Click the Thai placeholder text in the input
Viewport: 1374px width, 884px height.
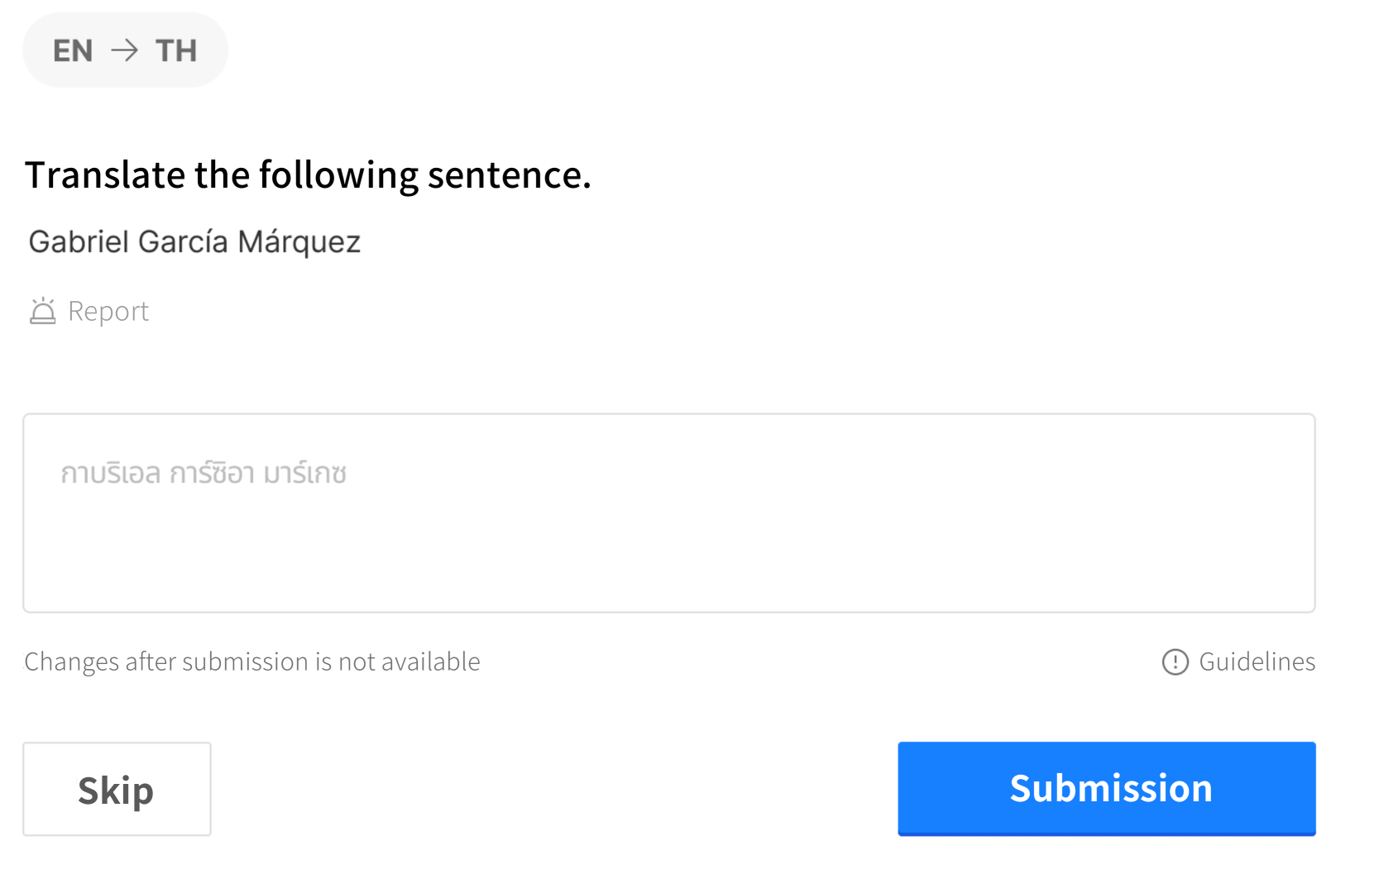point(203,473)
